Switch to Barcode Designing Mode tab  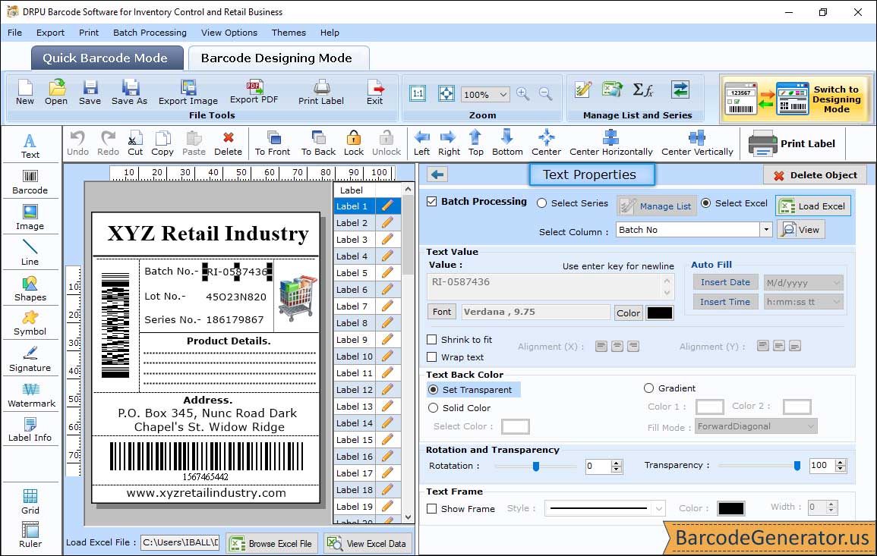277,58
